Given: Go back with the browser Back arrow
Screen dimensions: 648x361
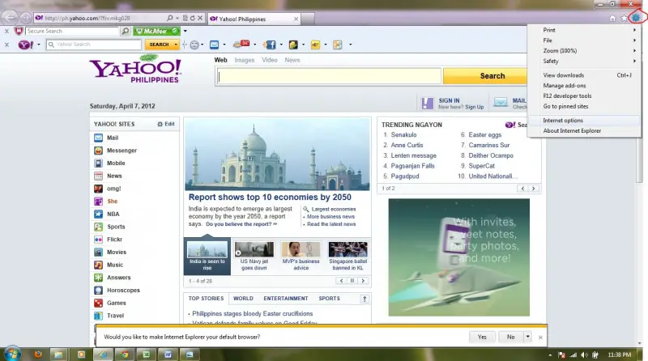Looking at the screenshot, I should [x=10, y=18].
